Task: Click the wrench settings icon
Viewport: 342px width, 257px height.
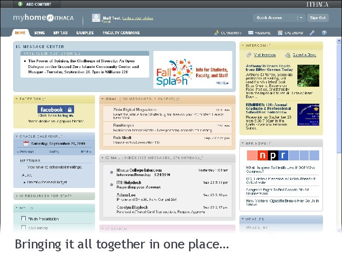Action: pyautogui.click(x=312, y=33)
